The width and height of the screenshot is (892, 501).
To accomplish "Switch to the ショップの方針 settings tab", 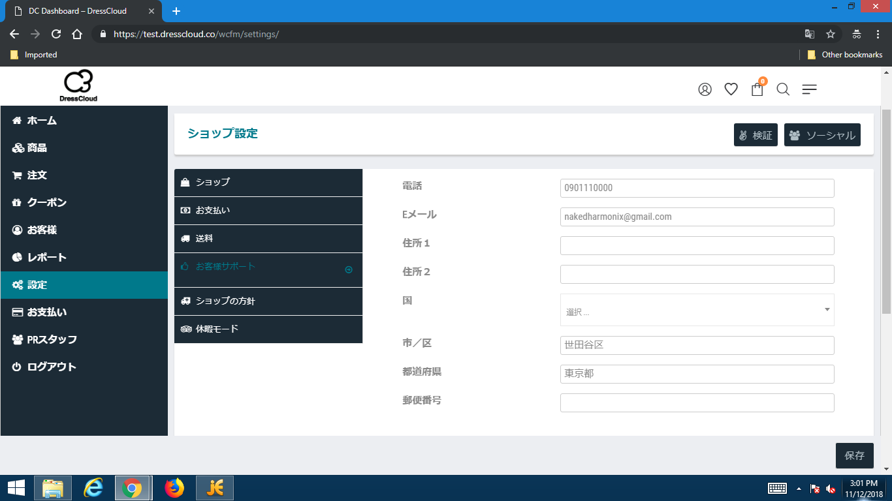I will click(268, 301).
